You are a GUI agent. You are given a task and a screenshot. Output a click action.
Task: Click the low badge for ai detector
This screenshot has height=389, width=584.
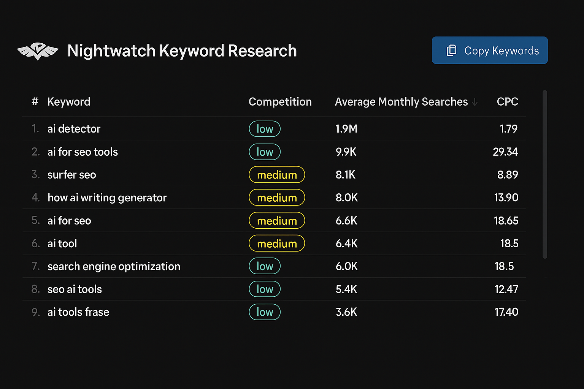[x=265, y=129]
